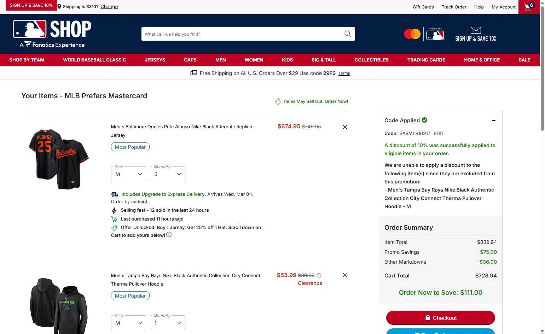The image size is (545, 334).
Task: Open World Baseball Classic menu
Action: pyautogui.click(x=94, y=60)
